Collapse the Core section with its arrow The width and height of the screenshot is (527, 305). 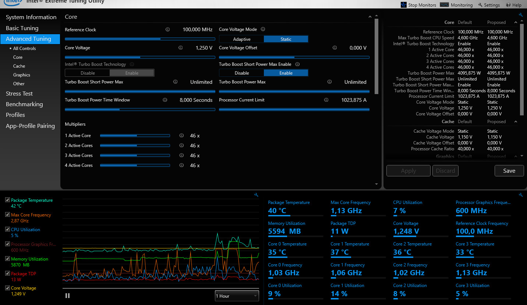point(370,17)
